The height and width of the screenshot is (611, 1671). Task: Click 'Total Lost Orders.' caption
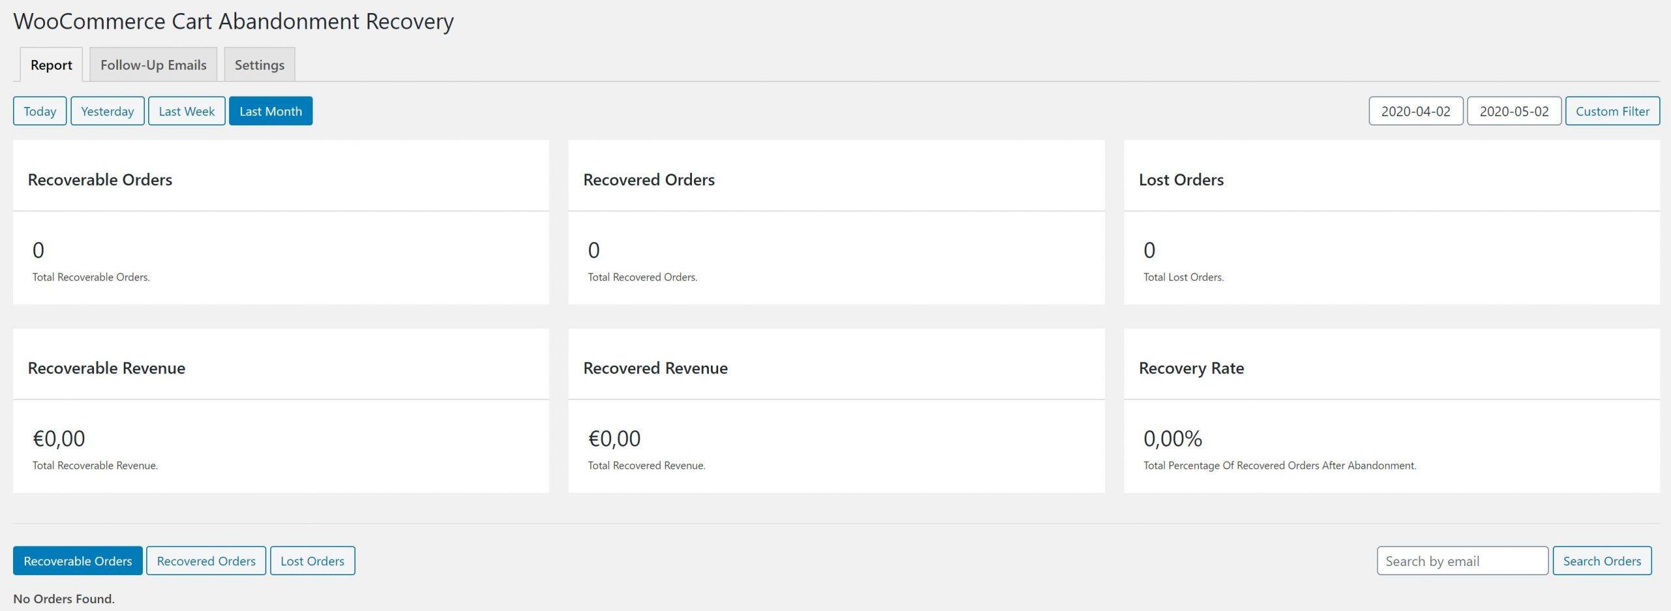[x=1183, y=277]
